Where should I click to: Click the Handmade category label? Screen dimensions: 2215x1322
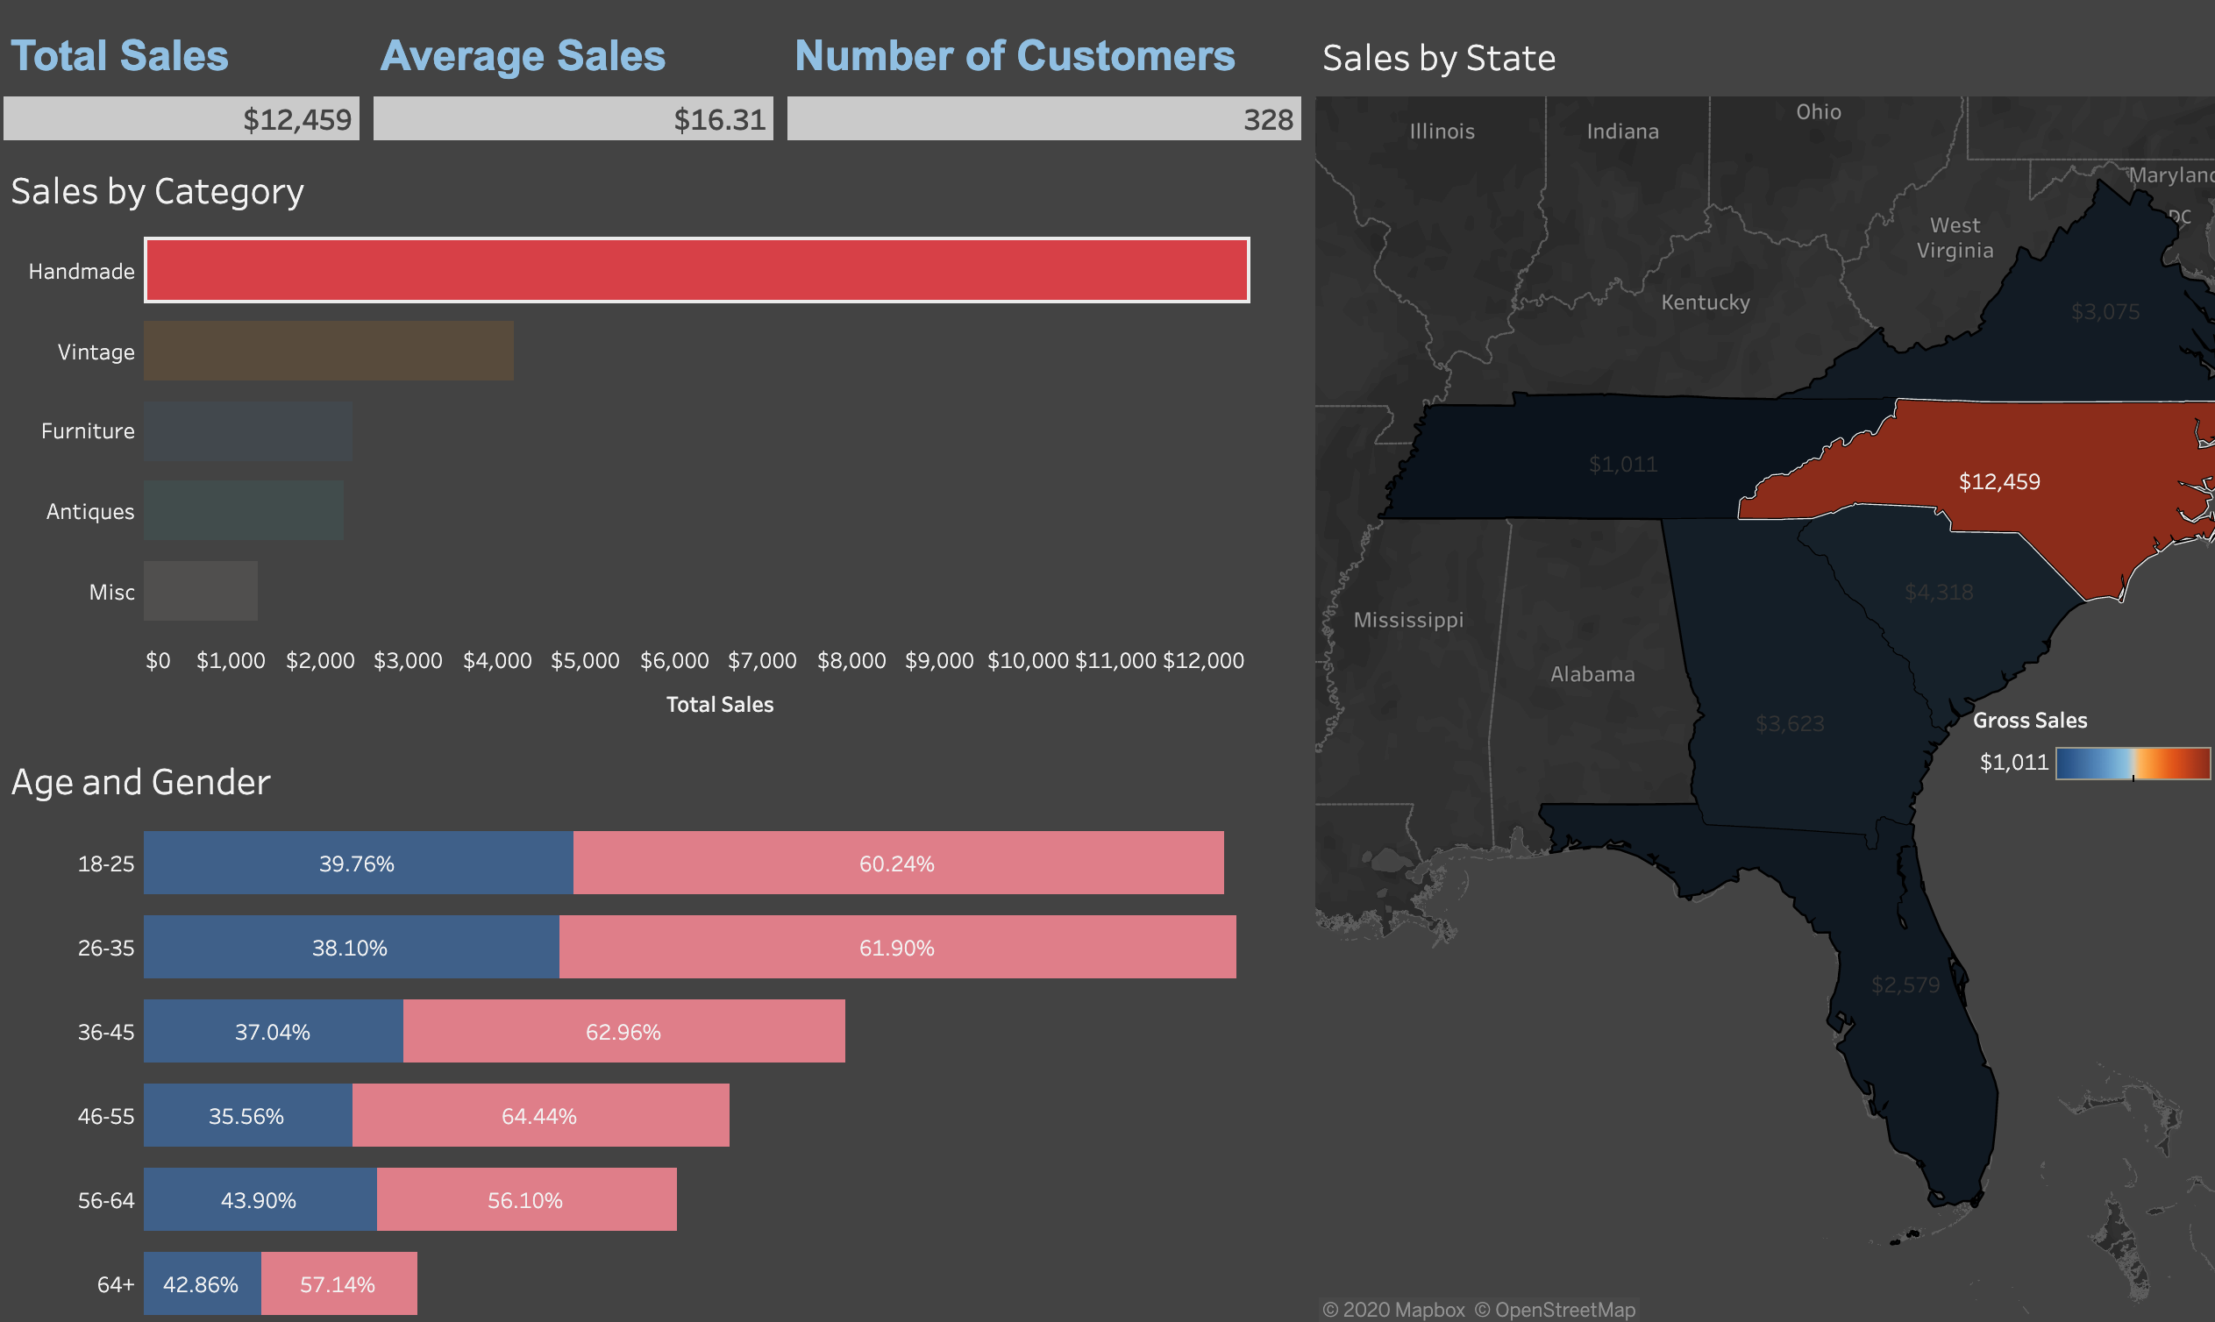coord(81,271)
